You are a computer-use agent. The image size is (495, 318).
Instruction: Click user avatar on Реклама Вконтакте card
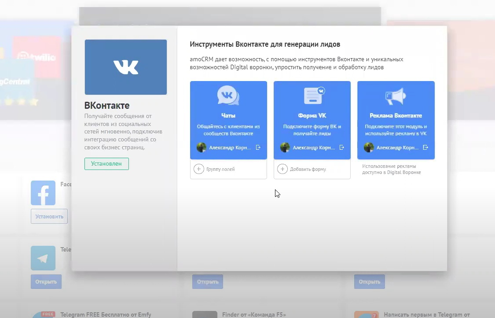369,147
